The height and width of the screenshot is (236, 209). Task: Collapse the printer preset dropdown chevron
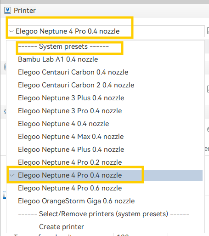tap(11, 31)
